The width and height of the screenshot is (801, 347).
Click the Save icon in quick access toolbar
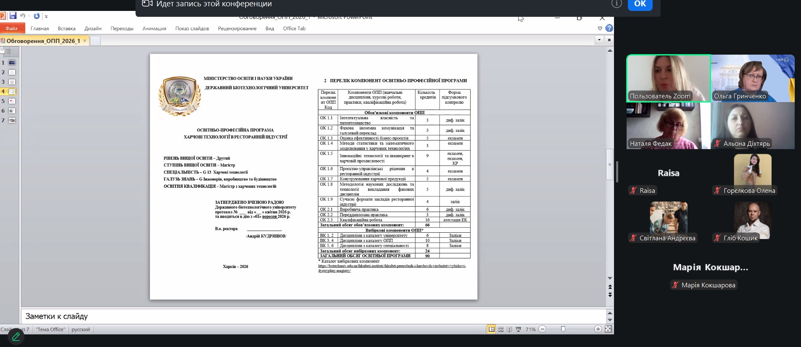point(13,16)
